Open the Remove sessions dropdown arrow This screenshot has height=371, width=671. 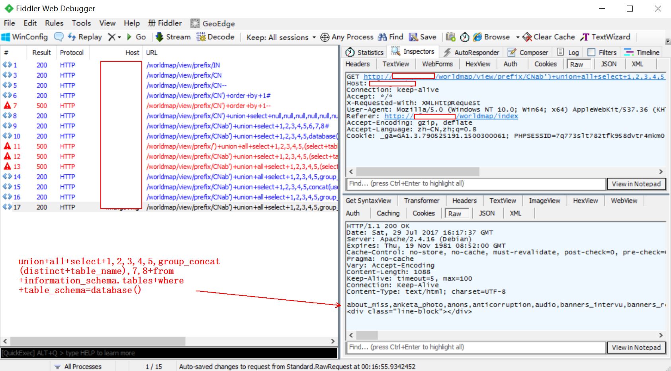point(119,37)
